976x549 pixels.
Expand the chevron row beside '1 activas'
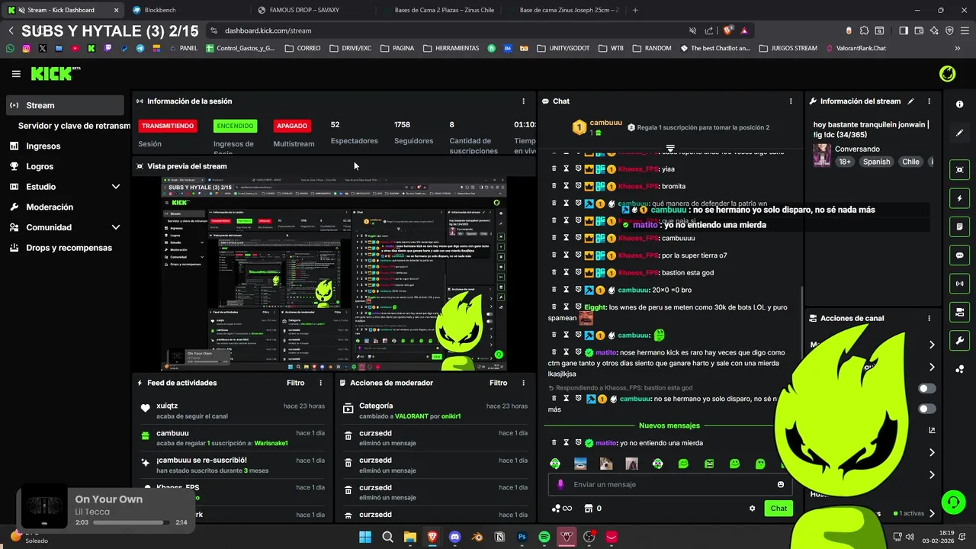click(932, 514)
